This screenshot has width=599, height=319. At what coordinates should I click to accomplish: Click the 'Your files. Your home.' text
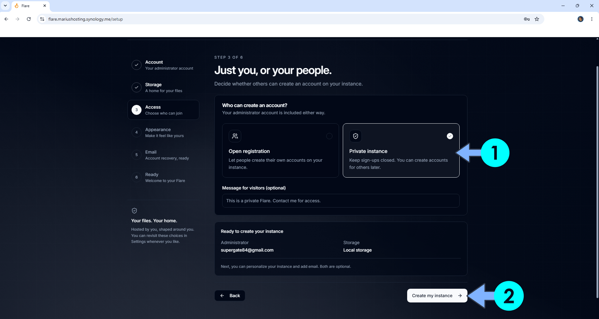click(x=154, y=221)
